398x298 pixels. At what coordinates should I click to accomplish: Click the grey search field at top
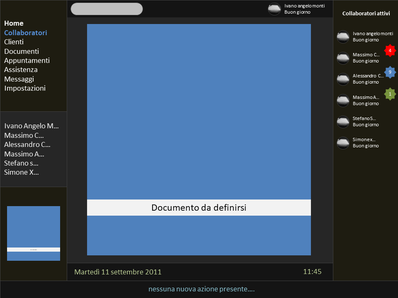pyautogui.click(x=107, y=9)
